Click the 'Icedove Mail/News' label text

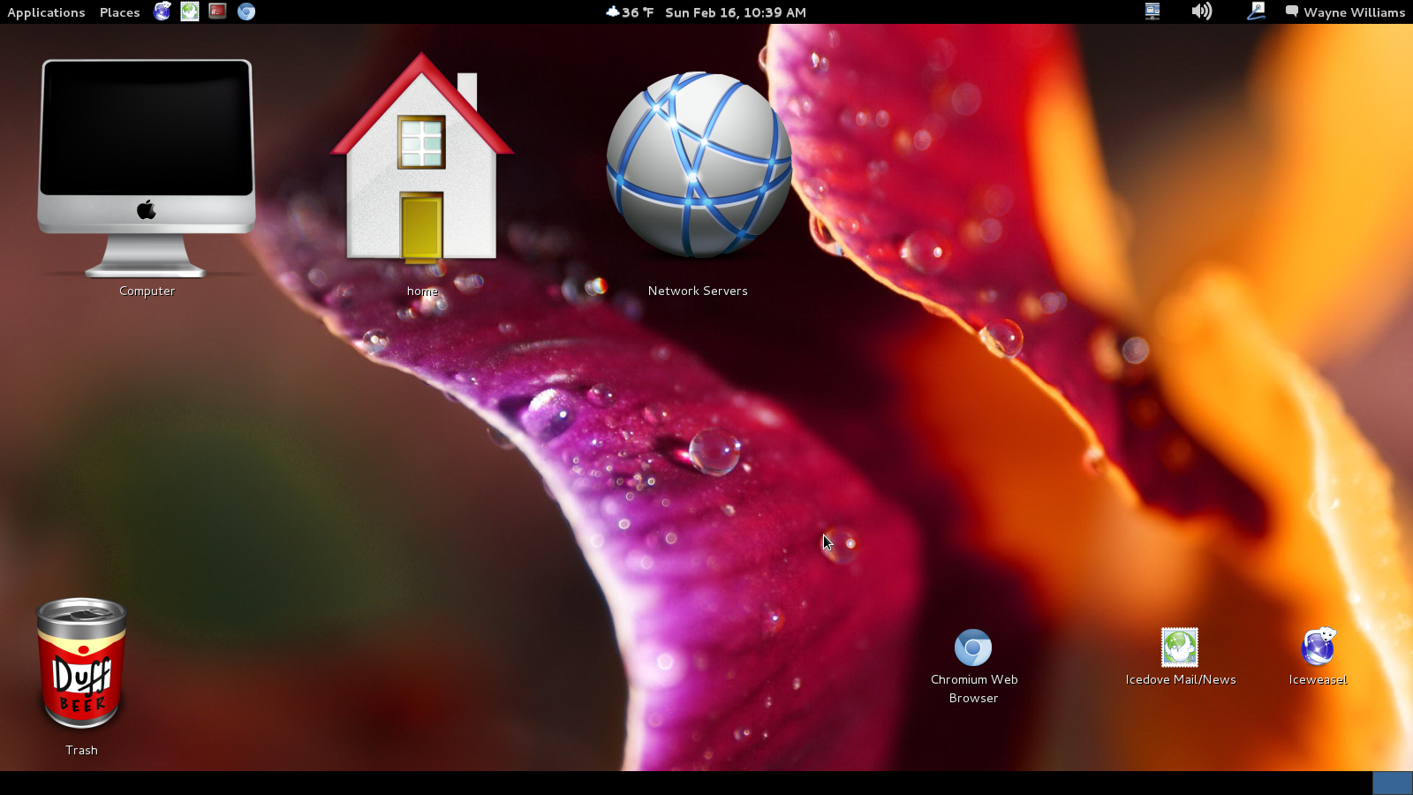pyautogui.click(x=1181, y=679)
